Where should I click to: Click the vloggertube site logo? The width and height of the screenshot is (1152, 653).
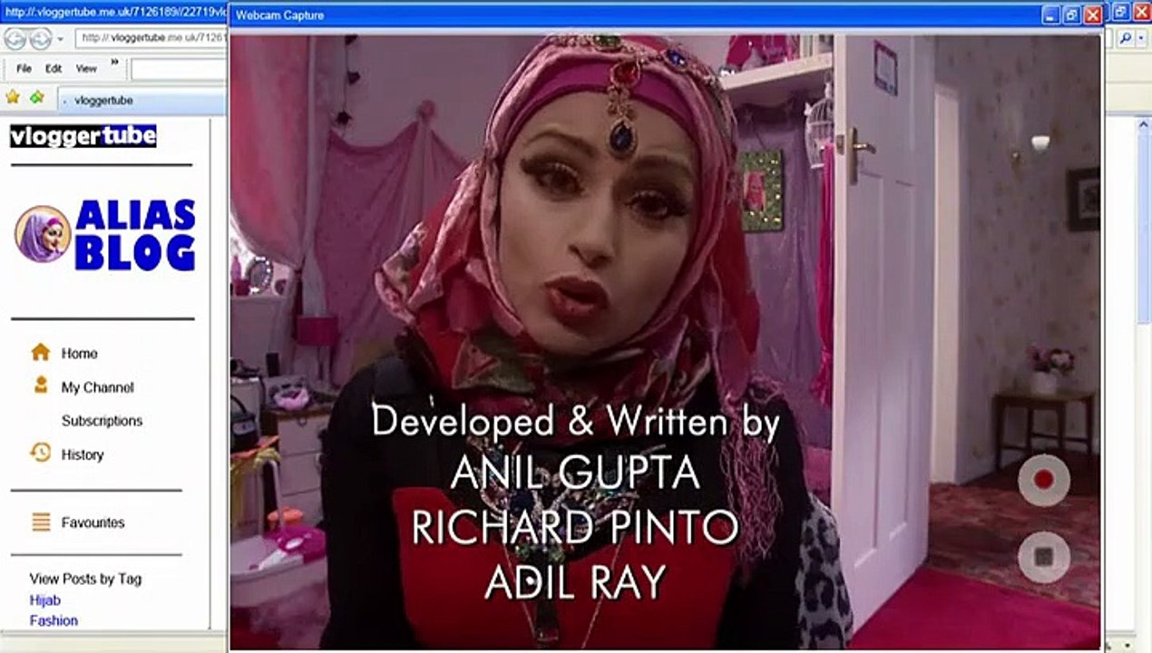[83, 136]
